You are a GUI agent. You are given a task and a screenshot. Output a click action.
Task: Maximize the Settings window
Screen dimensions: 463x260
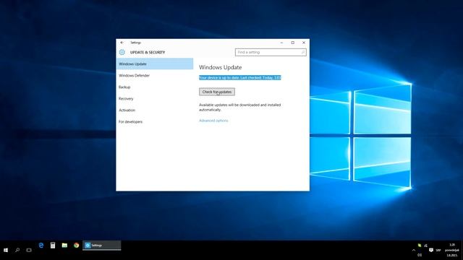click(x=292, y=43)
